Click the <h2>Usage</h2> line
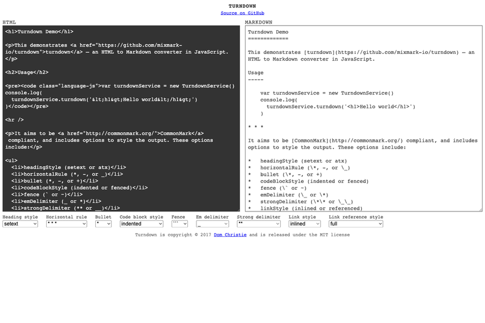The image size is (485, 323). coord(27,72)
